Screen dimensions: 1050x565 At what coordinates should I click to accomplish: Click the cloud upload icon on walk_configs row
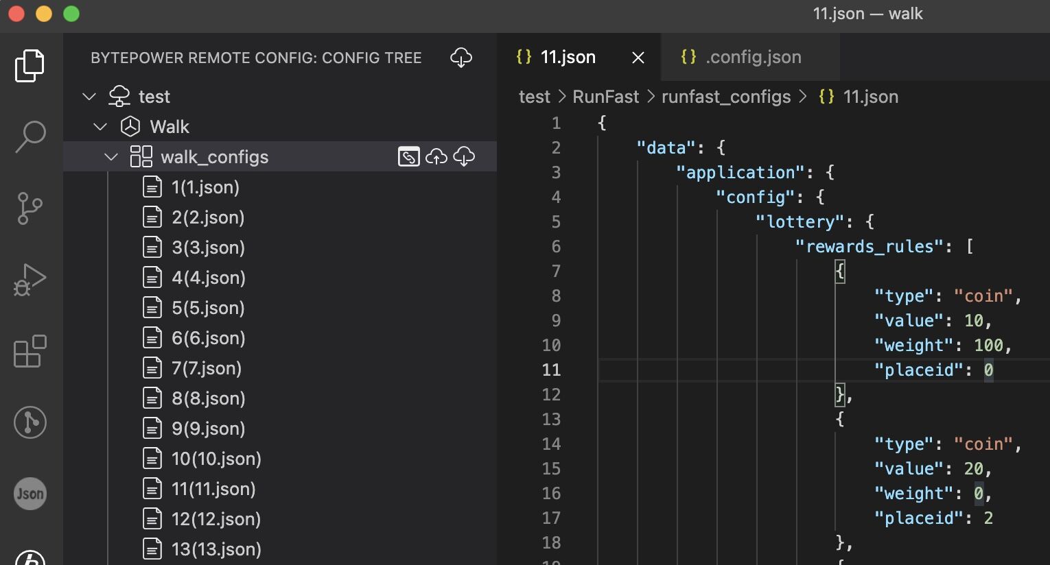(436, 157)
